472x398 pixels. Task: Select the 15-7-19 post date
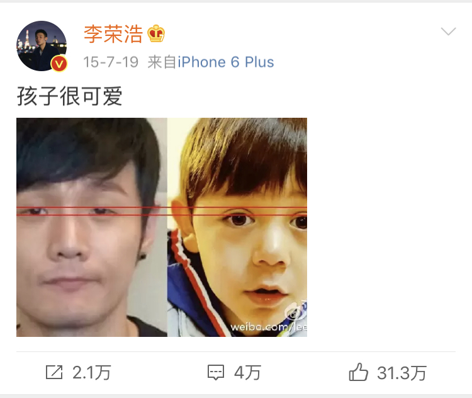tap(111, 62)
